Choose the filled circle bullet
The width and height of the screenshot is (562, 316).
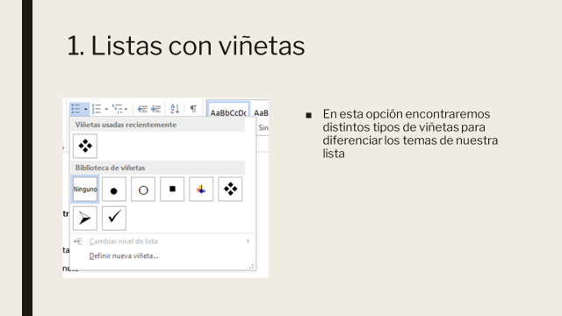click(114, 189)
